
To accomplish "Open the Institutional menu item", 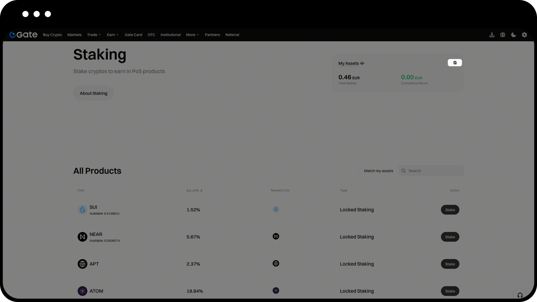I will pyautogui.click(x=171, y=35).
